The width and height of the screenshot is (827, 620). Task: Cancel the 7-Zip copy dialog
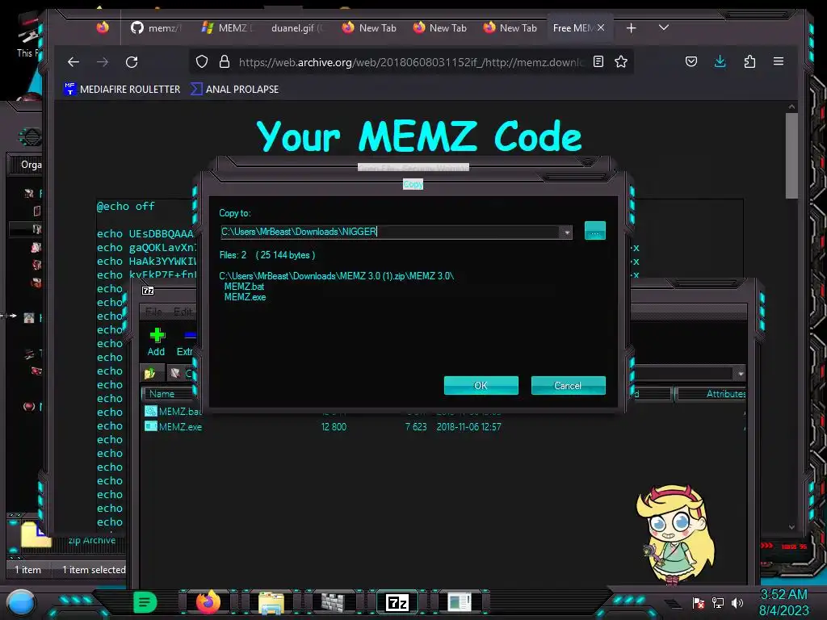click(x=568, y=385)
